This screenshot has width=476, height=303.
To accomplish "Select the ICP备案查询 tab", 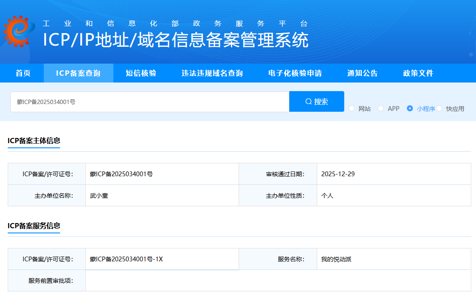I will [78, 73].
